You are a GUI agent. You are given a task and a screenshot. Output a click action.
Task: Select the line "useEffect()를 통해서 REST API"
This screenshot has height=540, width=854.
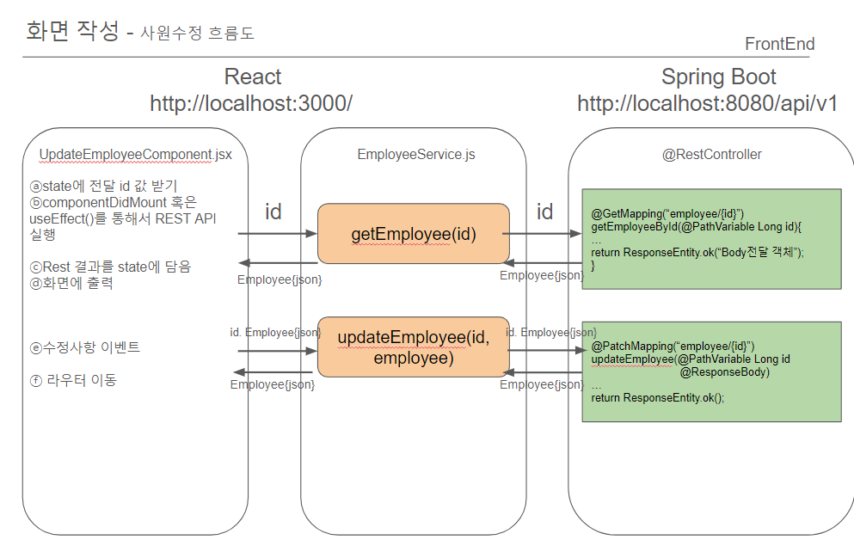point(122,218)
